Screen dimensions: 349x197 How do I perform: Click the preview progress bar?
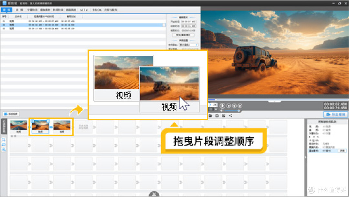278,100
